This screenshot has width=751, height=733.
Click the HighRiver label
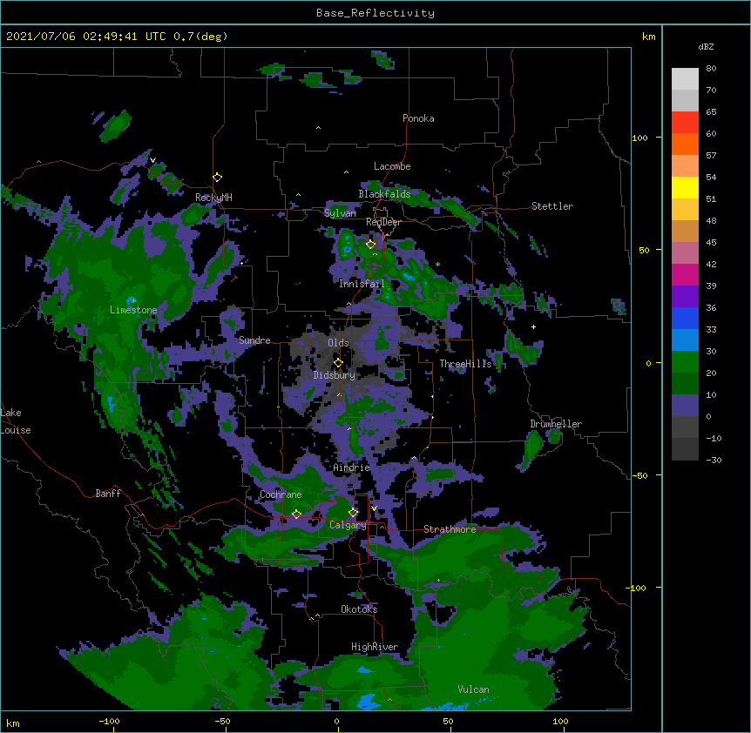(375, 647)
